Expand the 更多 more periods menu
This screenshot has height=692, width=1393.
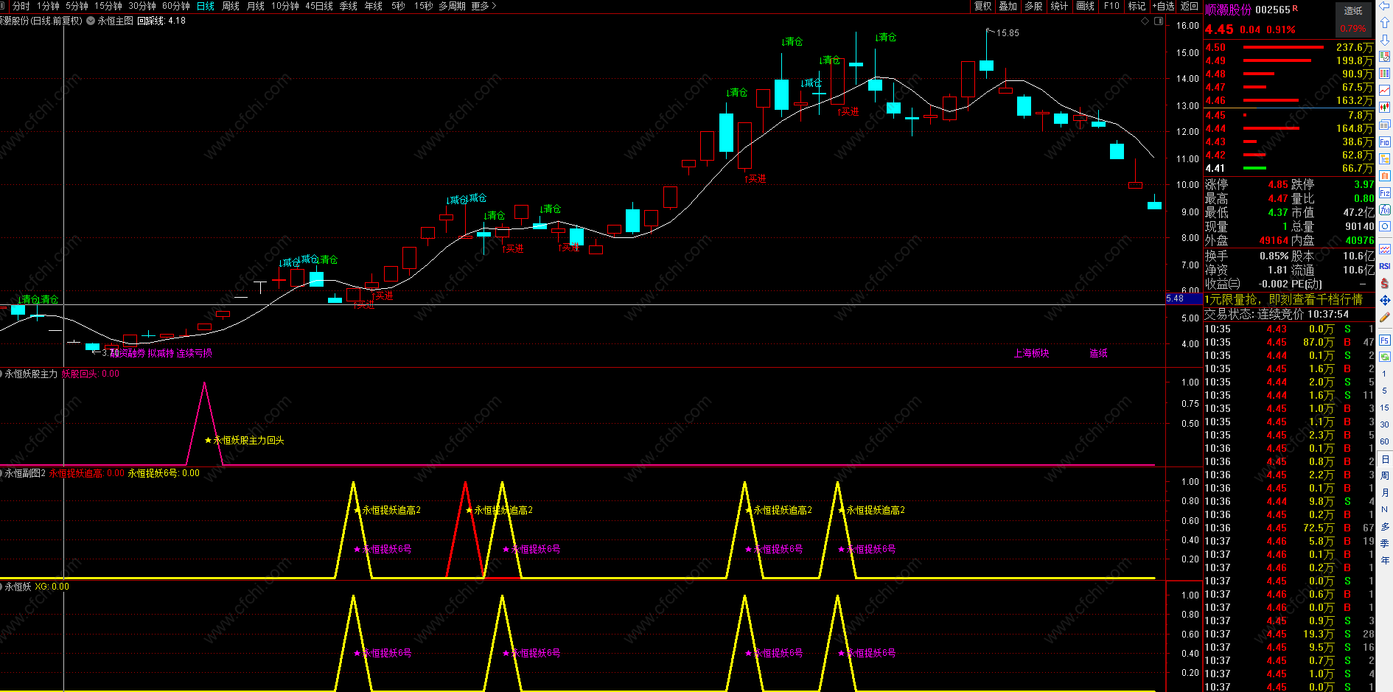click(x=483, y=6)
